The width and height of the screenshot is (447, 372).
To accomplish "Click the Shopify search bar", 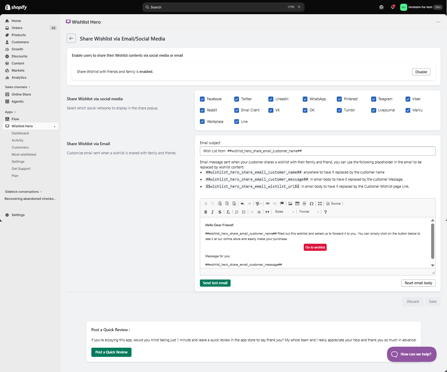I will point(223,7).
